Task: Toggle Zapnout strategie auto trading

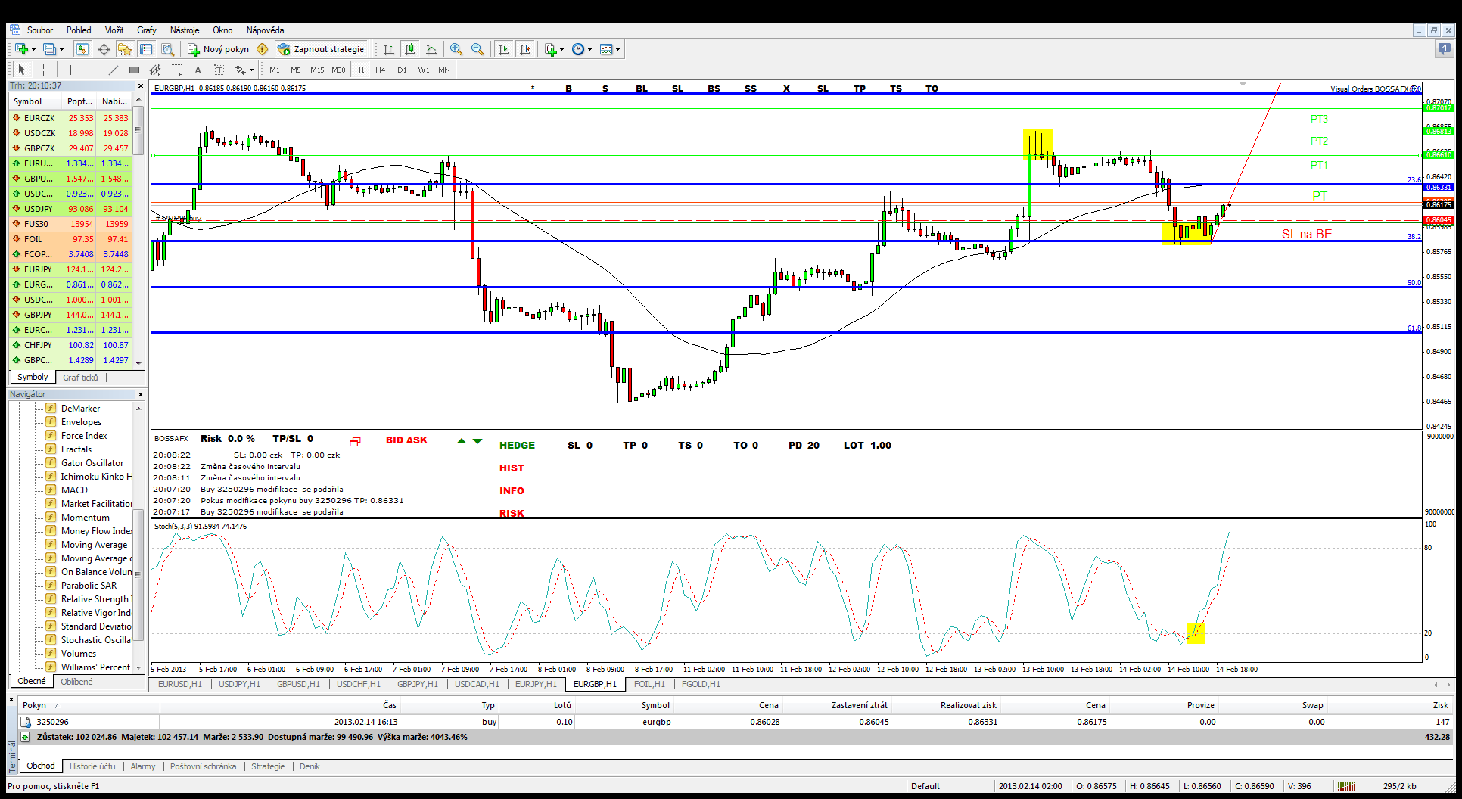Action: (x=322, y=49)
